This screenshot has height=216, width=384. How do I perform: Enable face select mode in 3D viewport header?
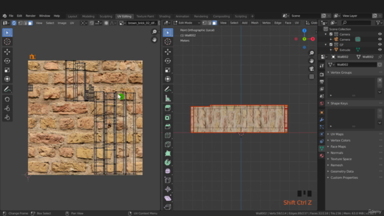coord(214,23)
